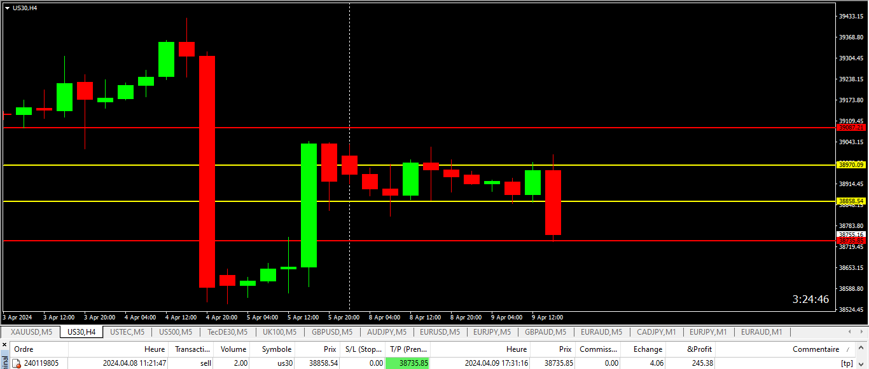This screenshot has width=869, height=369.
Task: Click the 39433.15 value on price scale
Action: click(x=852, y=17)
